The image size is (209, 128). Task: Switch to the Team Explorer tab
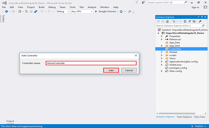[184, 117]
